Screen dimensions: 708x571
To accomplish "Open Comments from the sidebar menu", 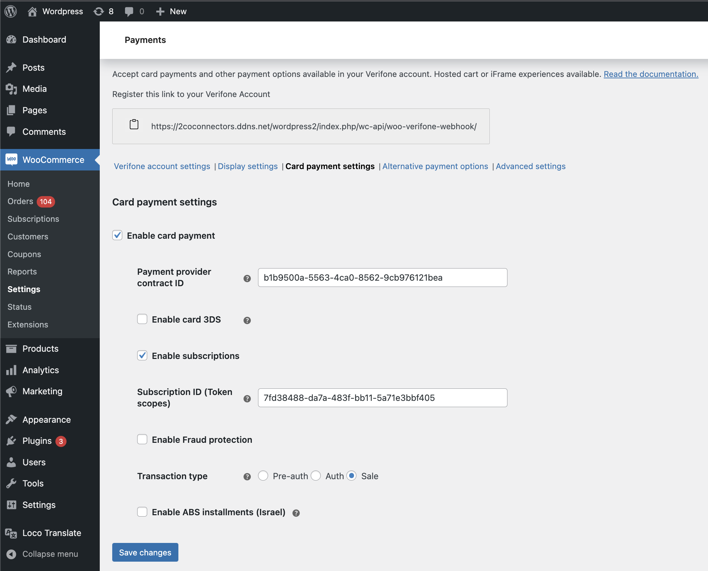I will [44, 132].
